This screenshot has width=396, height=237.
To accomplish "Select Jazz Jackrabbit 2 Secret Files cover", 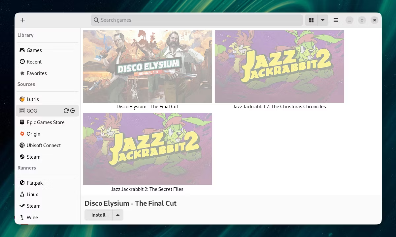I will click(x=148, y=149).
